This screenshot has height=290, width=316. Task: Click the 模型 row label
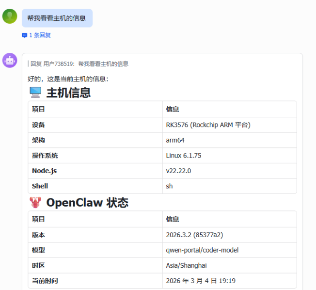38,250
